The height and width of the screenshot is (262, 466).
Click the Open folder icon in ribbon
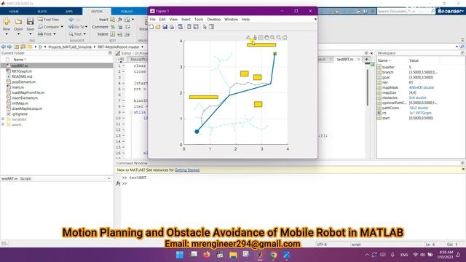click(x=18, y=21)
